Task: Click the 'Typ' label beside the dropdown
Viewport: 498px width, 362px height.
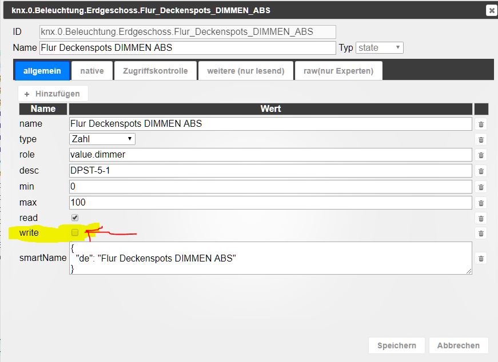Action: [x=346, y=48]
